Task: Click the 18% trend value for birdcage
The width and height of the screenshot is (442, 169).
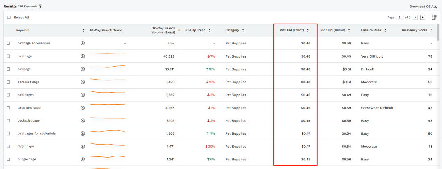Action: pyautogui.click(x=211, y=69)
